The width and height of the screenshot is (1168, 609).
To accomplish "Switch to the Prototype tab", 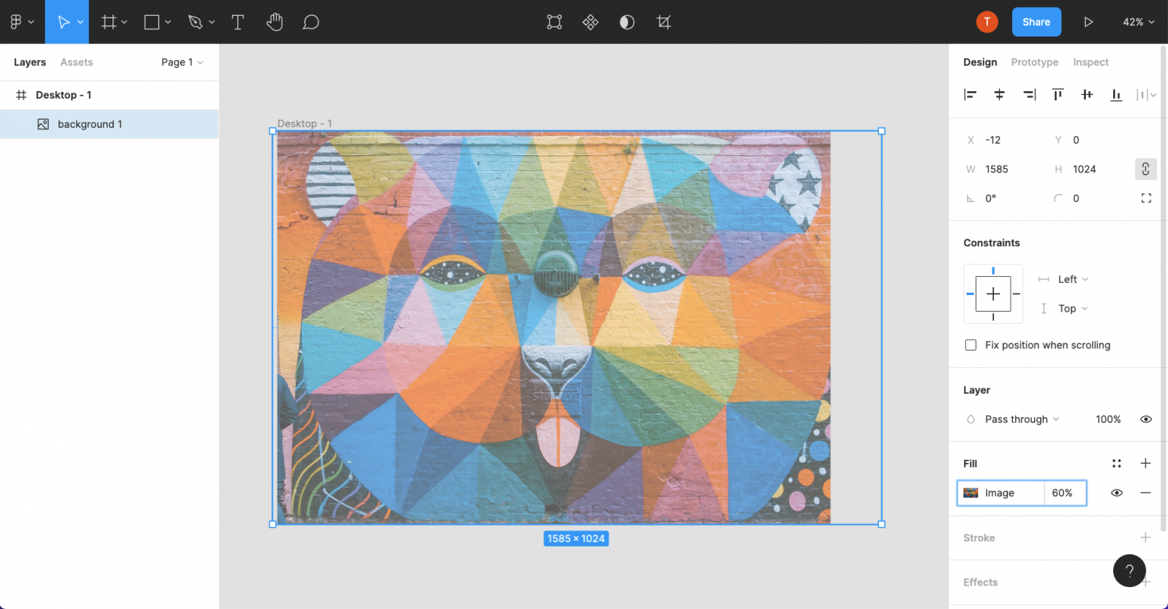I will click(x=1034, y=62).
